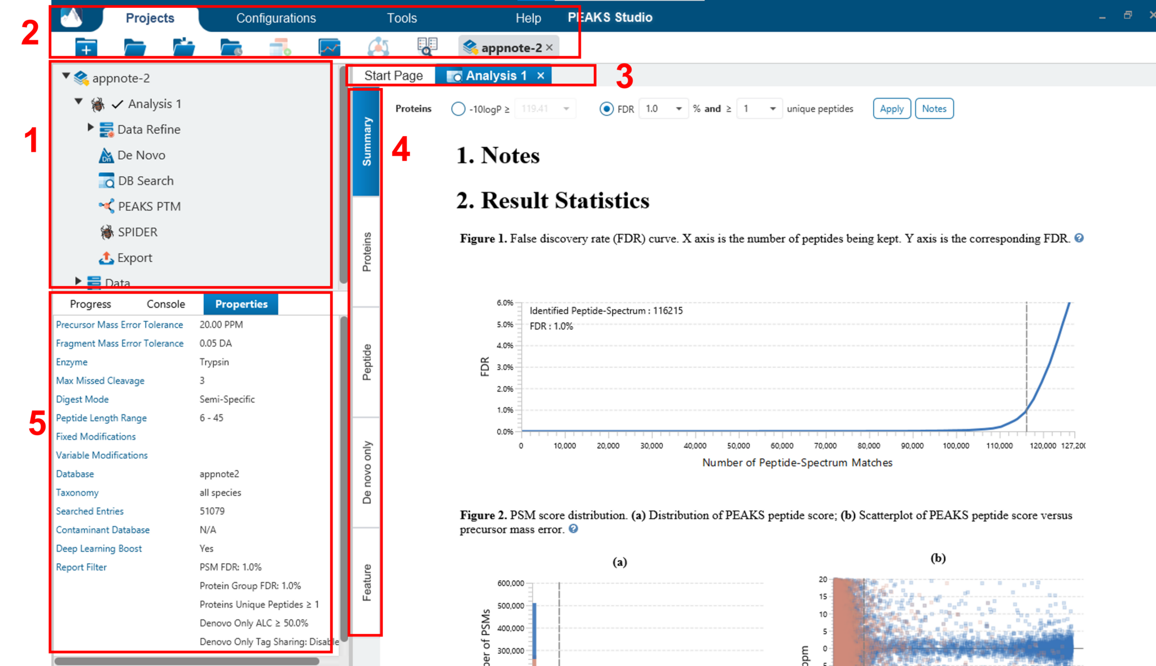Select the Export tree item
Viewport: 1156px width, 666px height.
tap(134, 258)
